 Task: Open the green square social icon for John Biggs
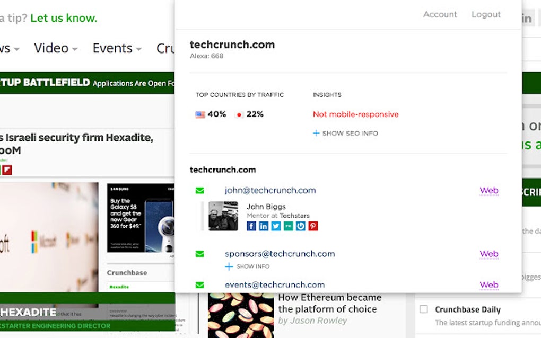[289, 226]
